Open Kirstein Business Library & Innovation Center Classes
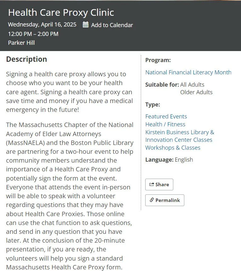The height and width of the screenshot is (271, 241). point(180,136)
